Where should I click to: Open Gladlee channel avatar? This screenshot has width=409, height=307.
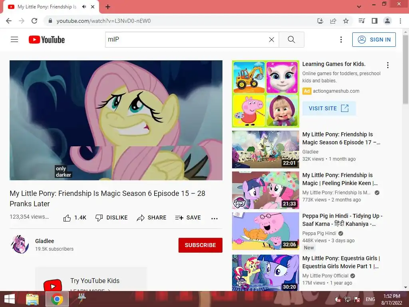click(20, 244)
